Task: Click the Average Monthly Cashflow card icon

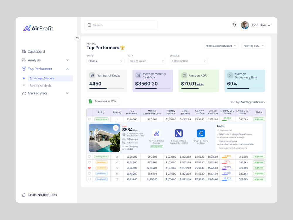Action: coord(138,75)
